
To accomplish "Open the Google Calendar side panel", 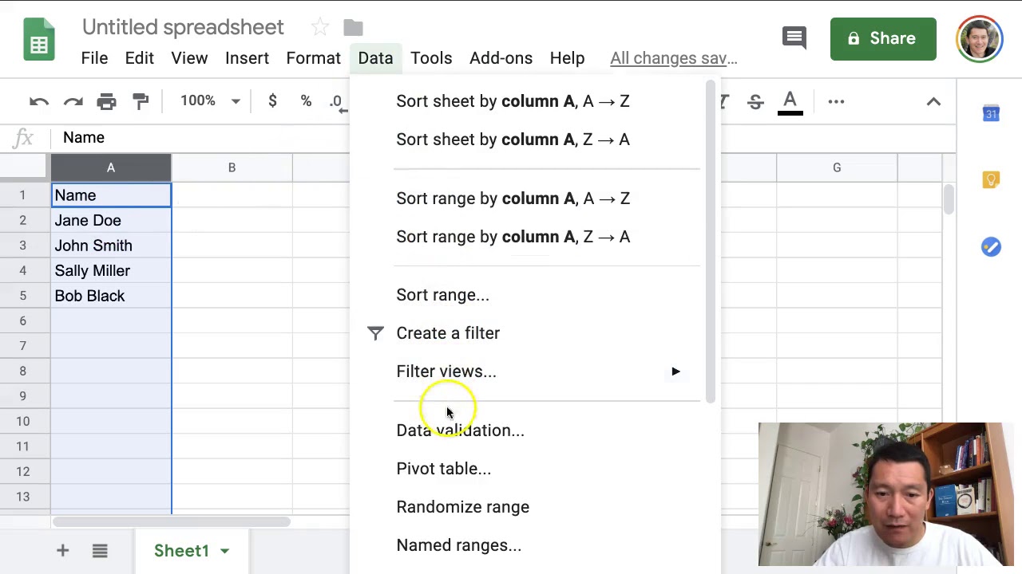I will pos(991,114).
